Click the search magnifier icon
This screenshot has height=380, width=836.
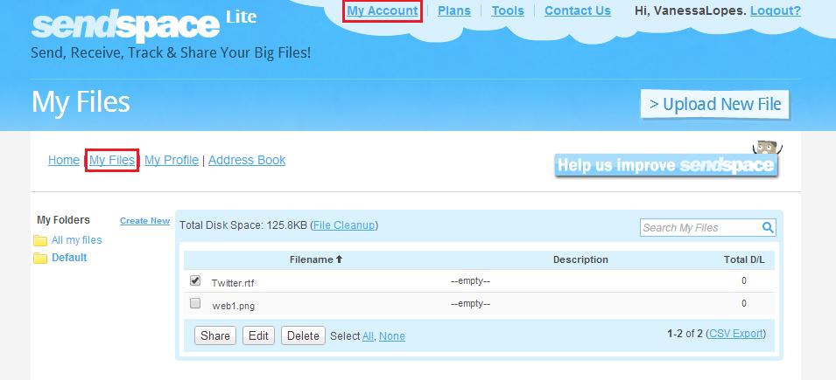(768, 228)
